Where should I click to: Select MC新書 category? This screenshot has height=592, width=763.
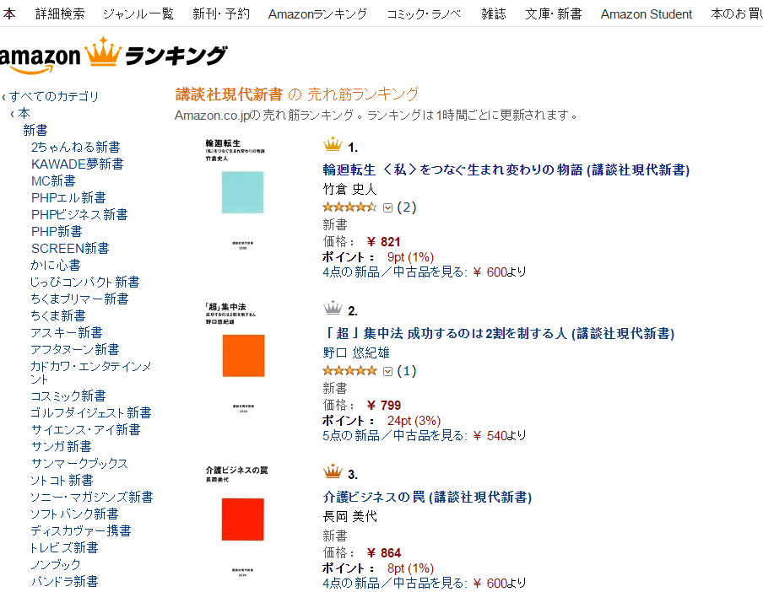click(x=53, y=180)
